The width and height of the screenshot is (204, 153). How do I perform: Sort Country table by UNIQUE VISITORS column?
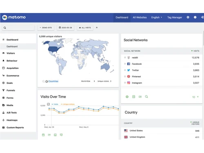[195, 123]
